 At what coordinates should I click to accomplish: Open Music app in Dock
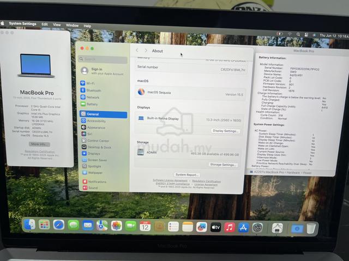(x=230, y=227)
